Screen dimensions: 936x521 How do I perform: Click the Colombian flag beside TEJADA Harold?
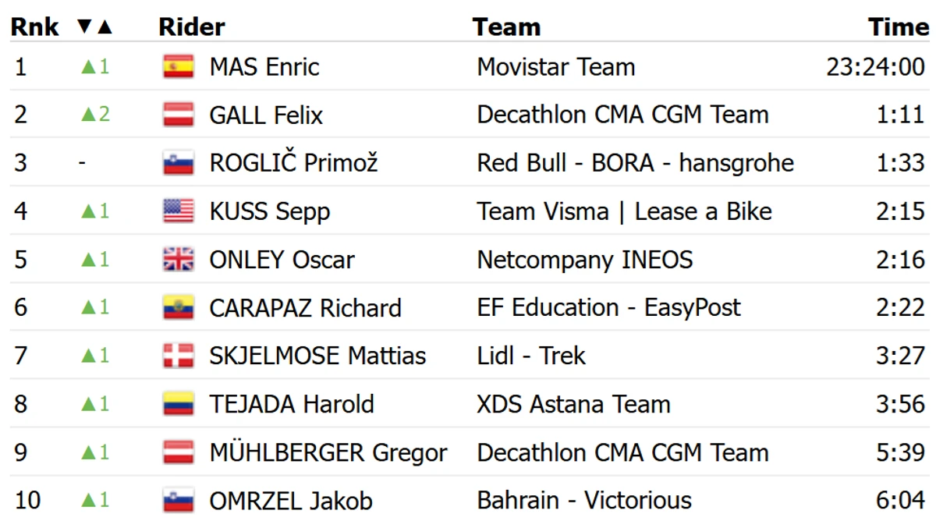point(179,404)
